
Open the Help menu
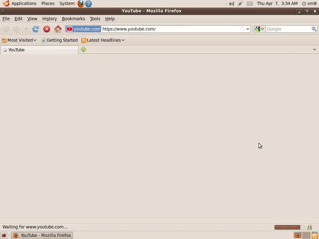pos(110,19)
